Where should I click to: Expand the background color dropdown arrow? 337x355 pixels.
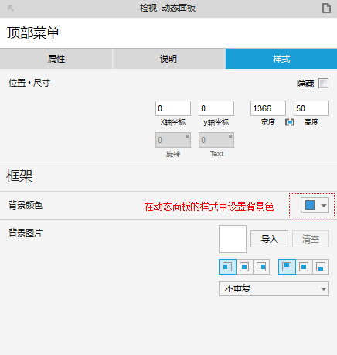[x=324, y=206]
